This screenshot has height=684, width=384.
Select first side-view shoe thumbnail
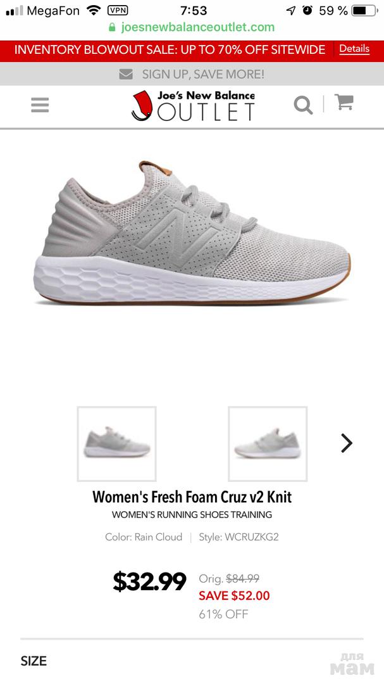117,444
